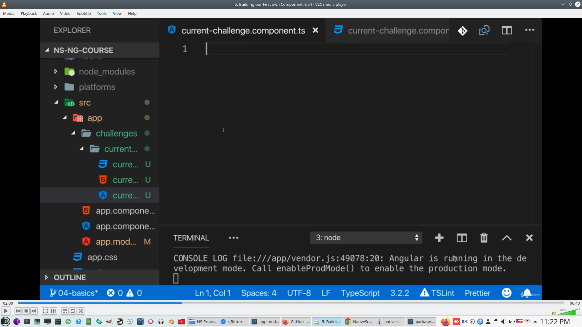This screenshot has height=327, width=582.
Task: Switch to GitHub Firefox taskbar window
Action: point(296,322)
